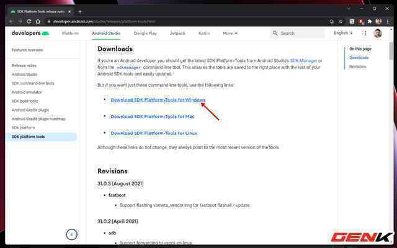The width and height of the screenshot is (397, 248).
Task: Open Chrome profile avatar in toolbar
Action: [x=378, y=22]
